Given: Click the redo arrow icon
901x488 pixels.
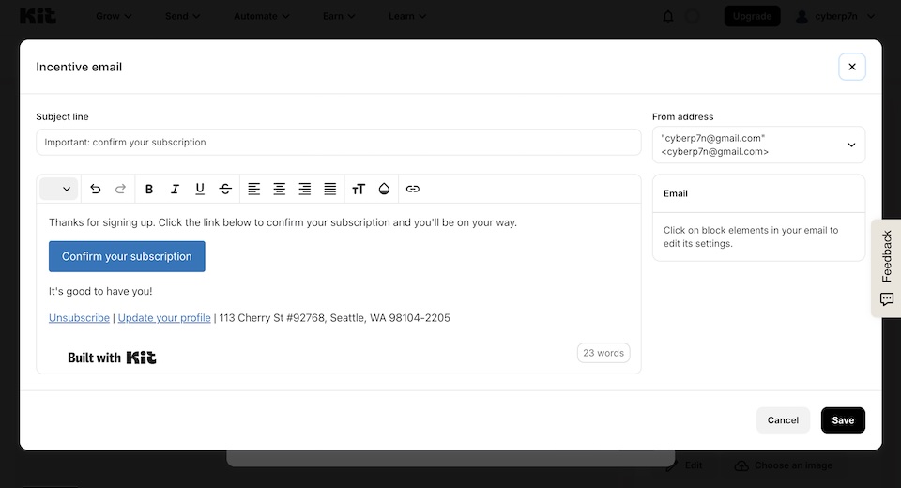Looking at the screenshot, I should click(120, 189).
